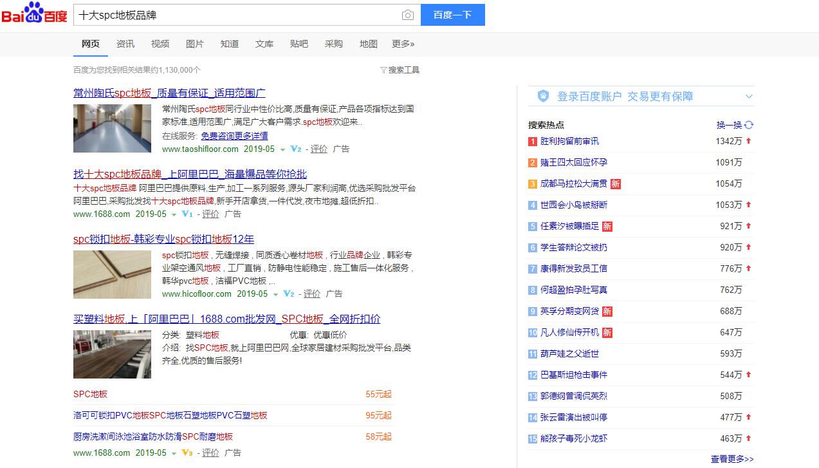
Task: Open 找十大spc地板品牌 Alibaba result title
Action: [190, 174]
